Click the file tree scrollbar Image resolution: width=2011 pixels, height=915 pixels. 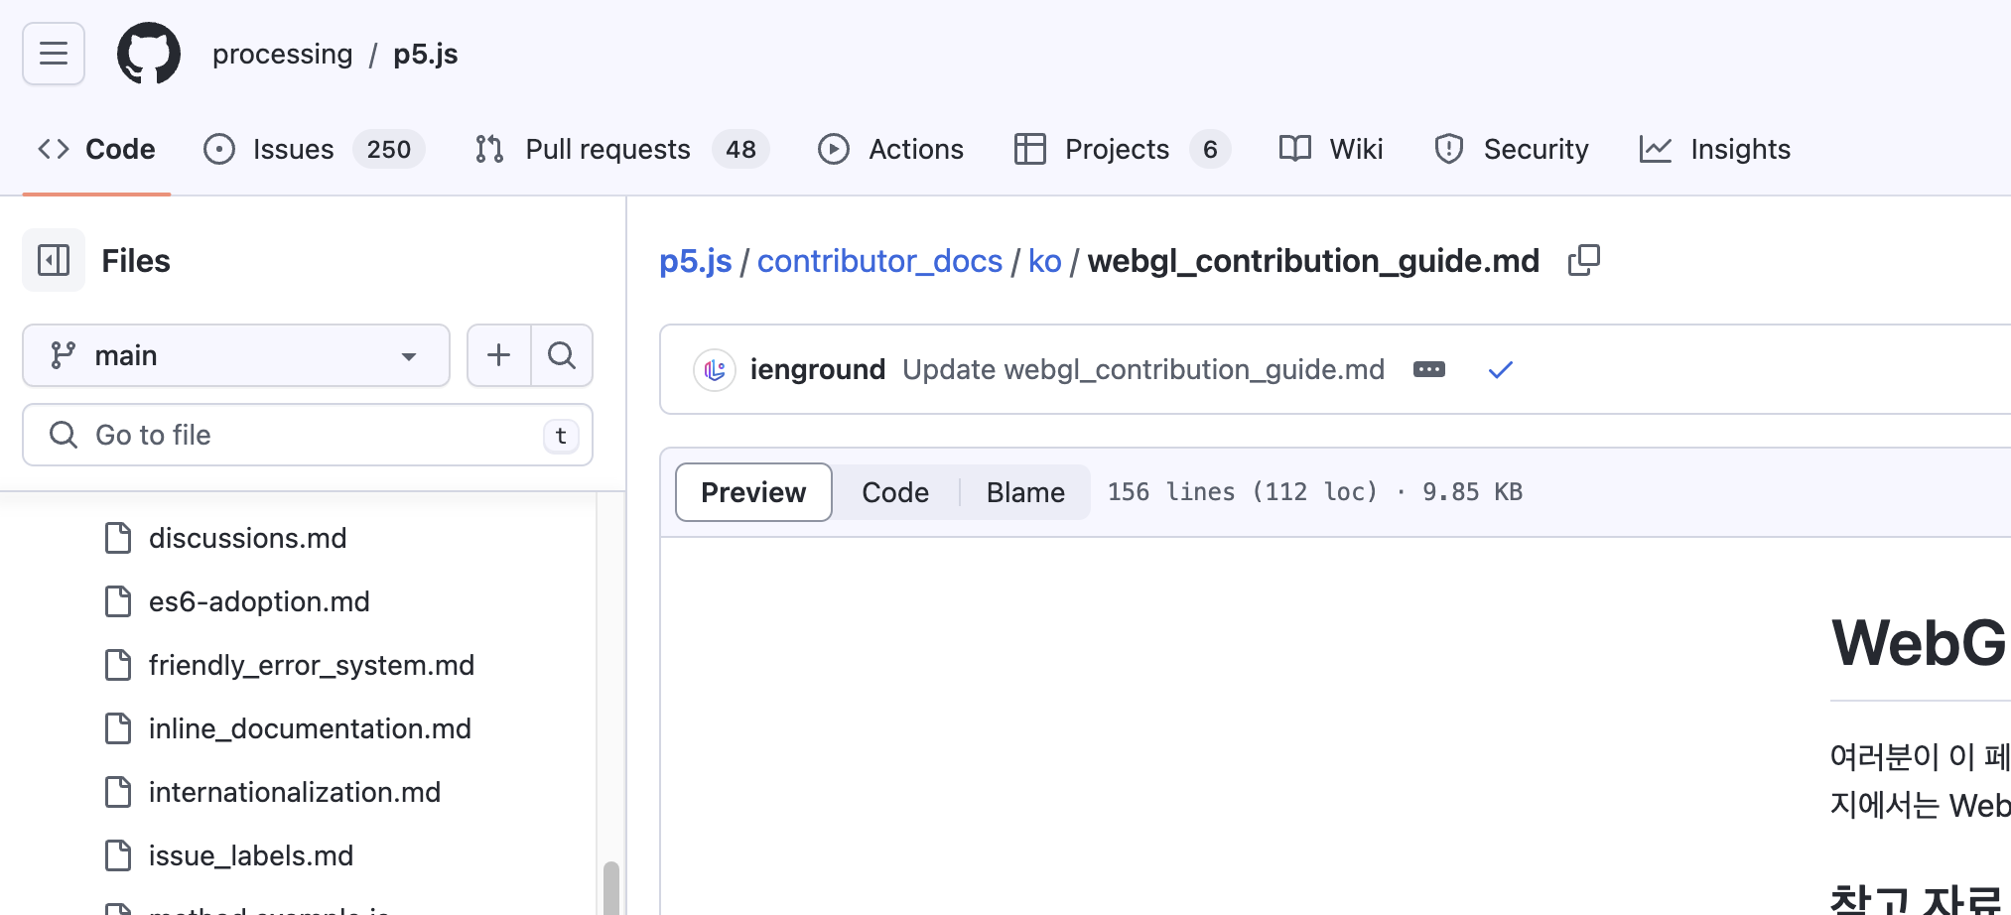(611, 887)
